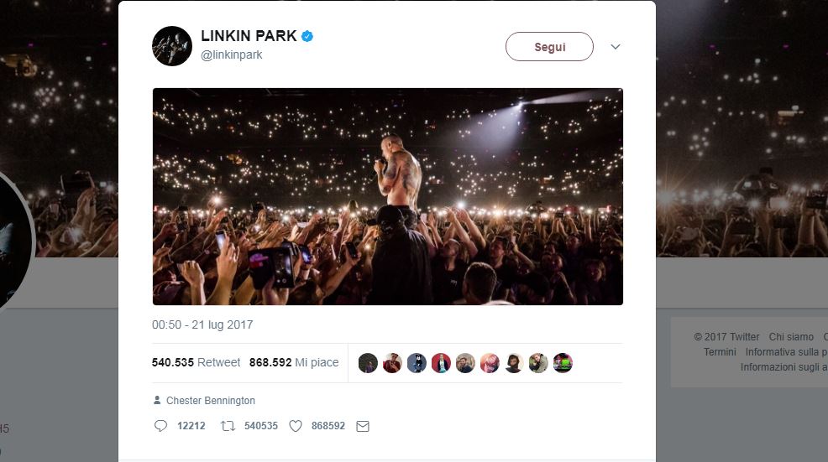View the 540.535 Retweet list
This screenshot has height=462, width=828.
[197, 363]
